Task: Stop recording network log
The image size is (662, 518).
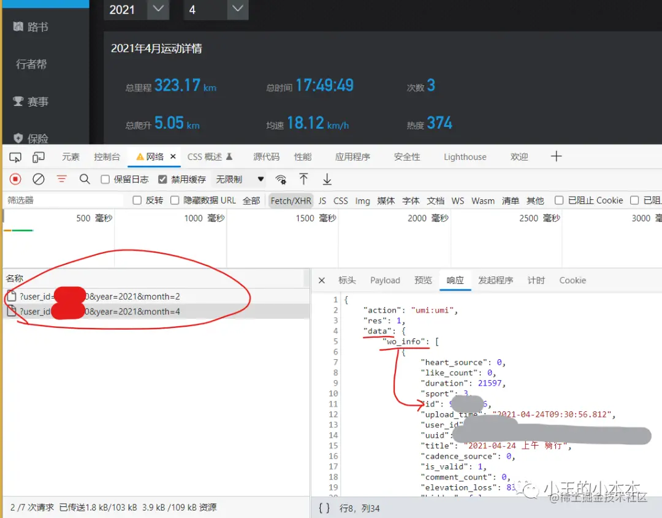Action: (15, 180)
